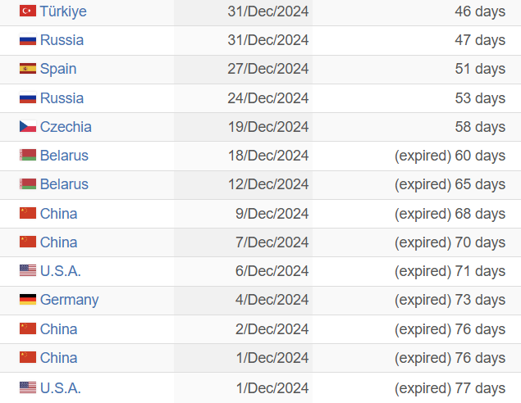
Task: Open Russia link dated 24/Dec/2024
Action: point(62,98)
